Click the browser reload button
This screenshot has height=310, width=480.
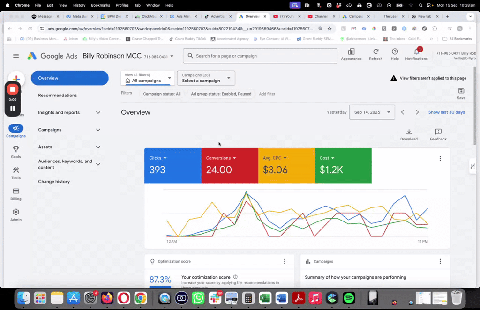[30, 29]
